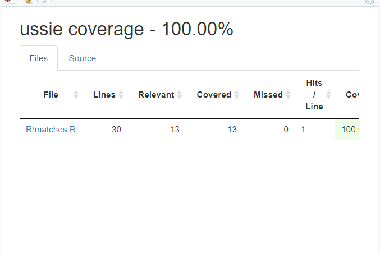
Task: Click the ussie coverage page heading
Action: pyautogui.click(x=126, y=30)
